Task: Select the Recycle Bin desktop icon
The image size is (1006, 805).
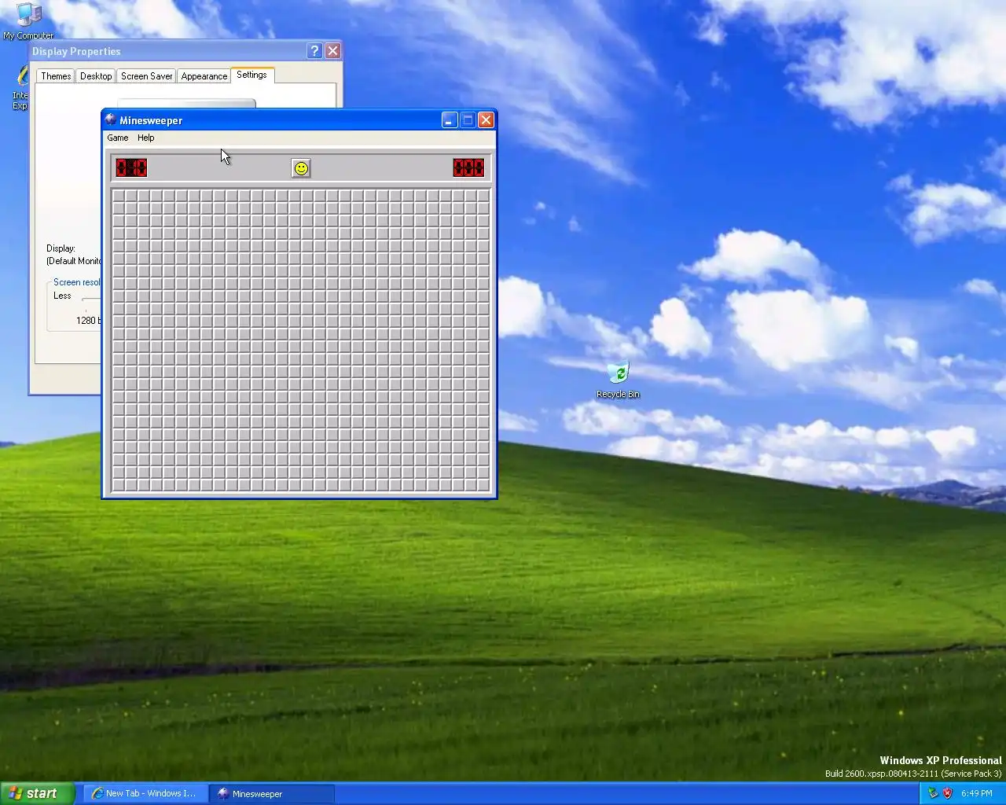Action: coord(618,380)
